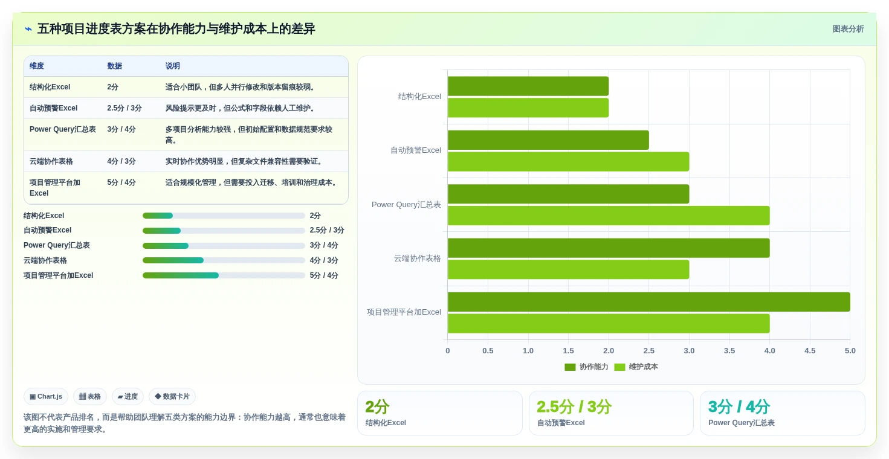Image resolution: width=889 pixels, height=459 pixels.
Task: Click the 协作能力 chart bar for 结构化Excel
Action: point(528,86)
